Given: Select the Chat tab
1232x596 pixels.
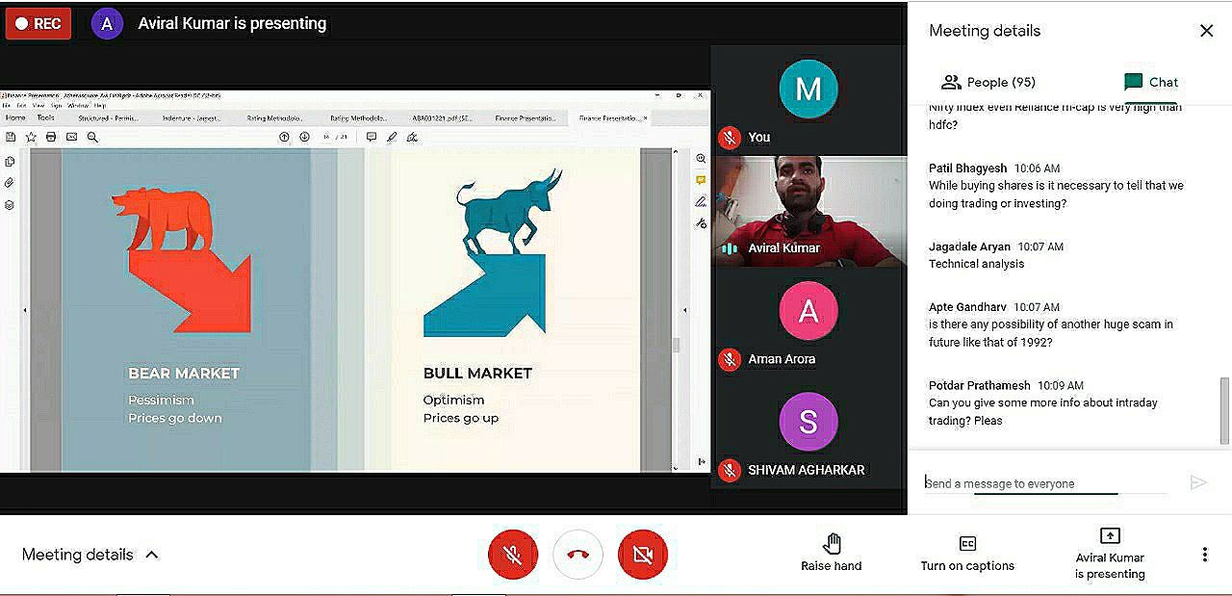Looking at the screenshot, I should coord(1151,82).
